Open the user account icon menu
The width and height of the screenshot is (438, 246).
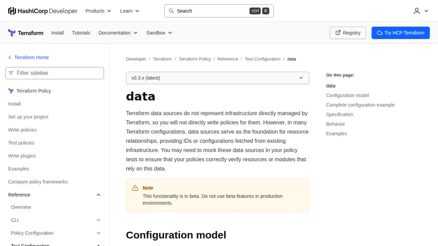pos(421,11)
